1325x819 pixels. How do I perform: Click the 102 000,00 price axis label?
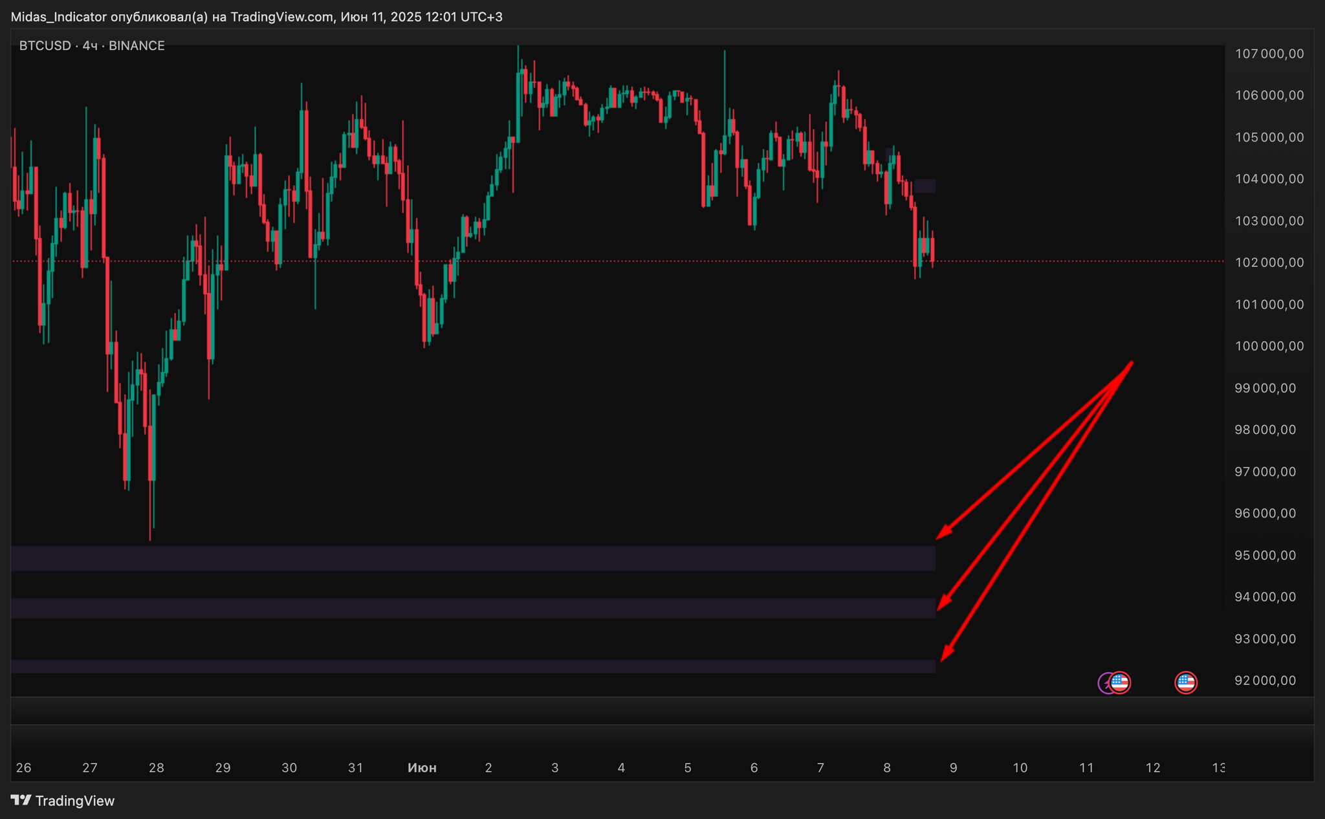click(1269, 263)
